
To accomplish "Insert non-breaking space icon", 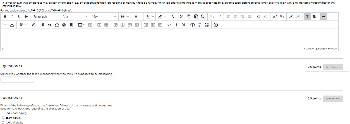I will point(12,25).
